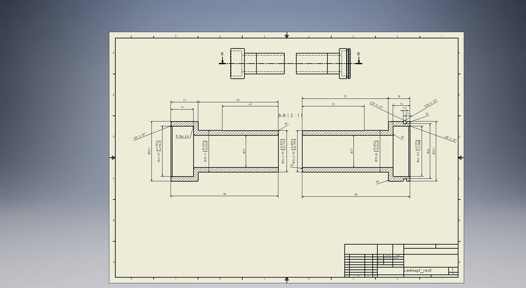Pick the Ø35 r7 diameter dimension
526x288 pixels.
tap(205, 151)
